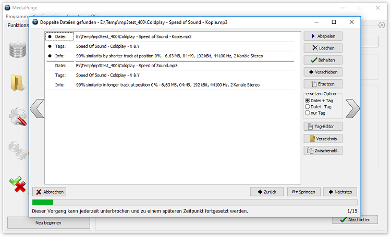
Task: Click the dialog title bar app icon
Action: point(35,22)
